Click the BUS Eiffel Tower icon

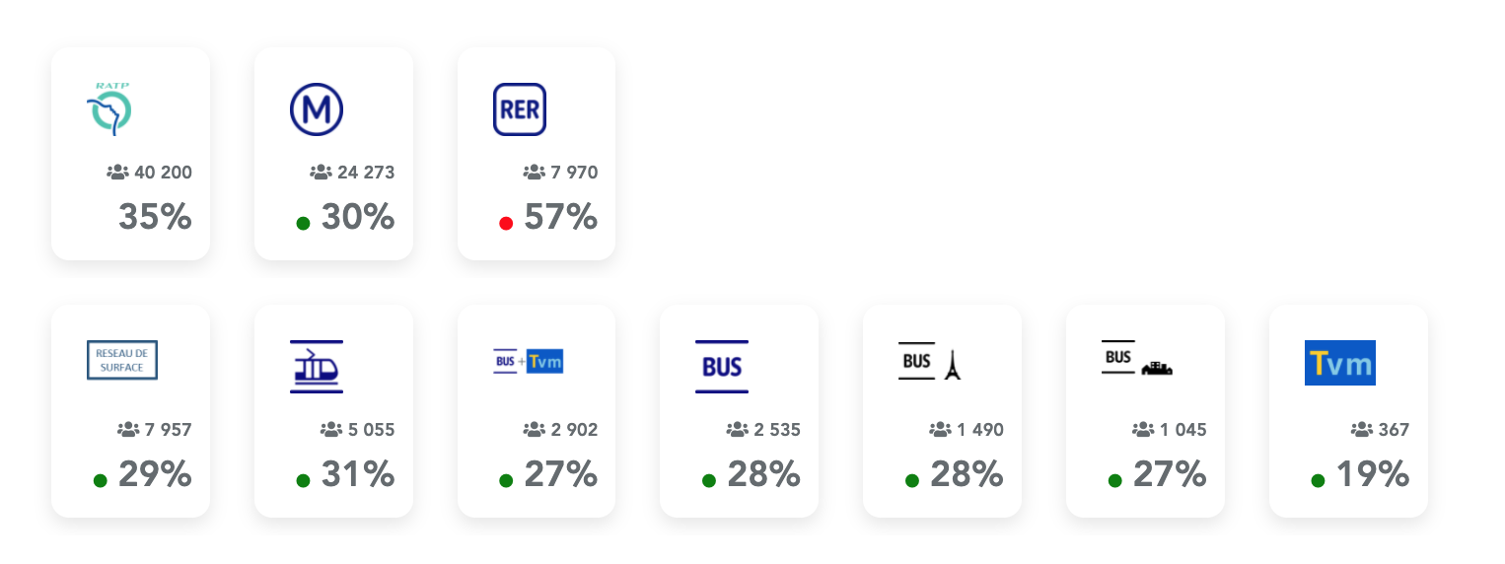click(930, 361)
